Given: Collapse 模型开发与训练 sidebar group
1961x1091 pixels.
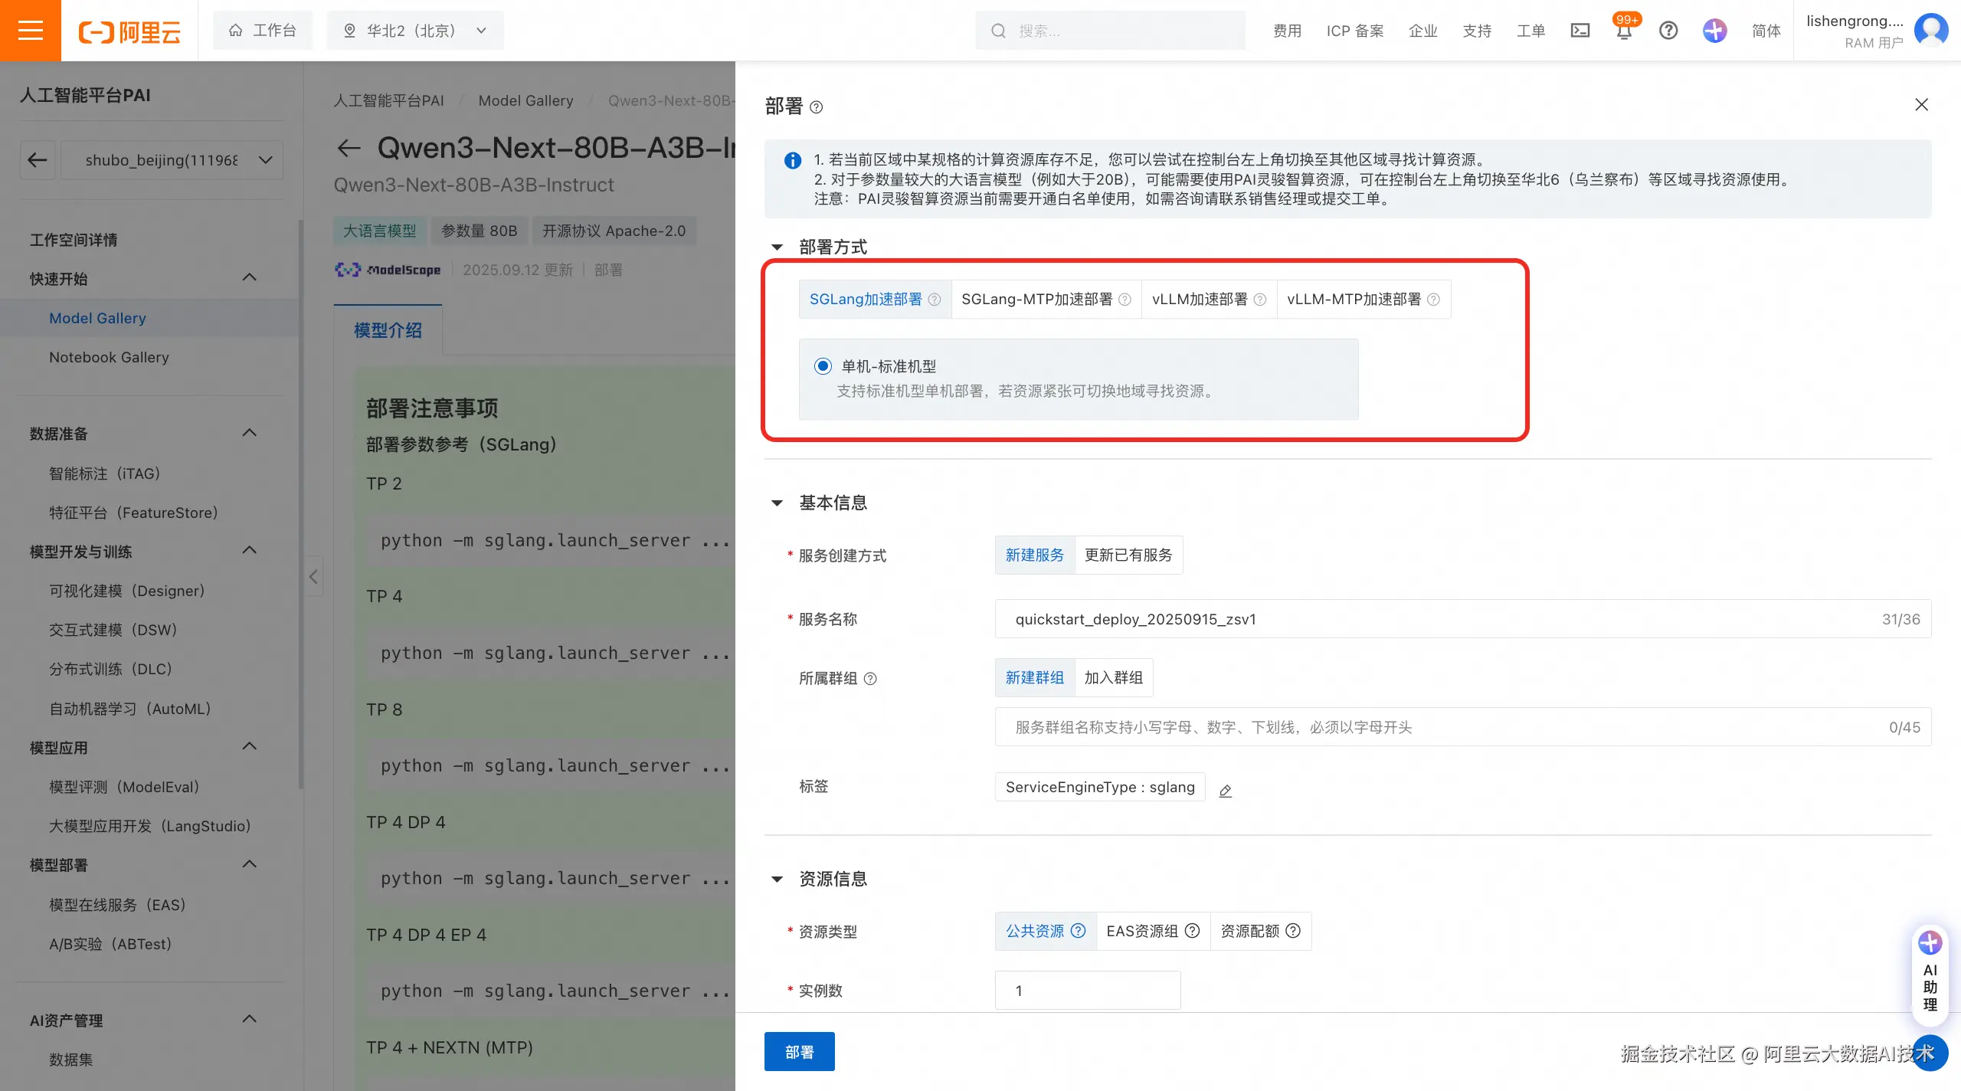Looking at the screenshot, I should pos(249,551).
